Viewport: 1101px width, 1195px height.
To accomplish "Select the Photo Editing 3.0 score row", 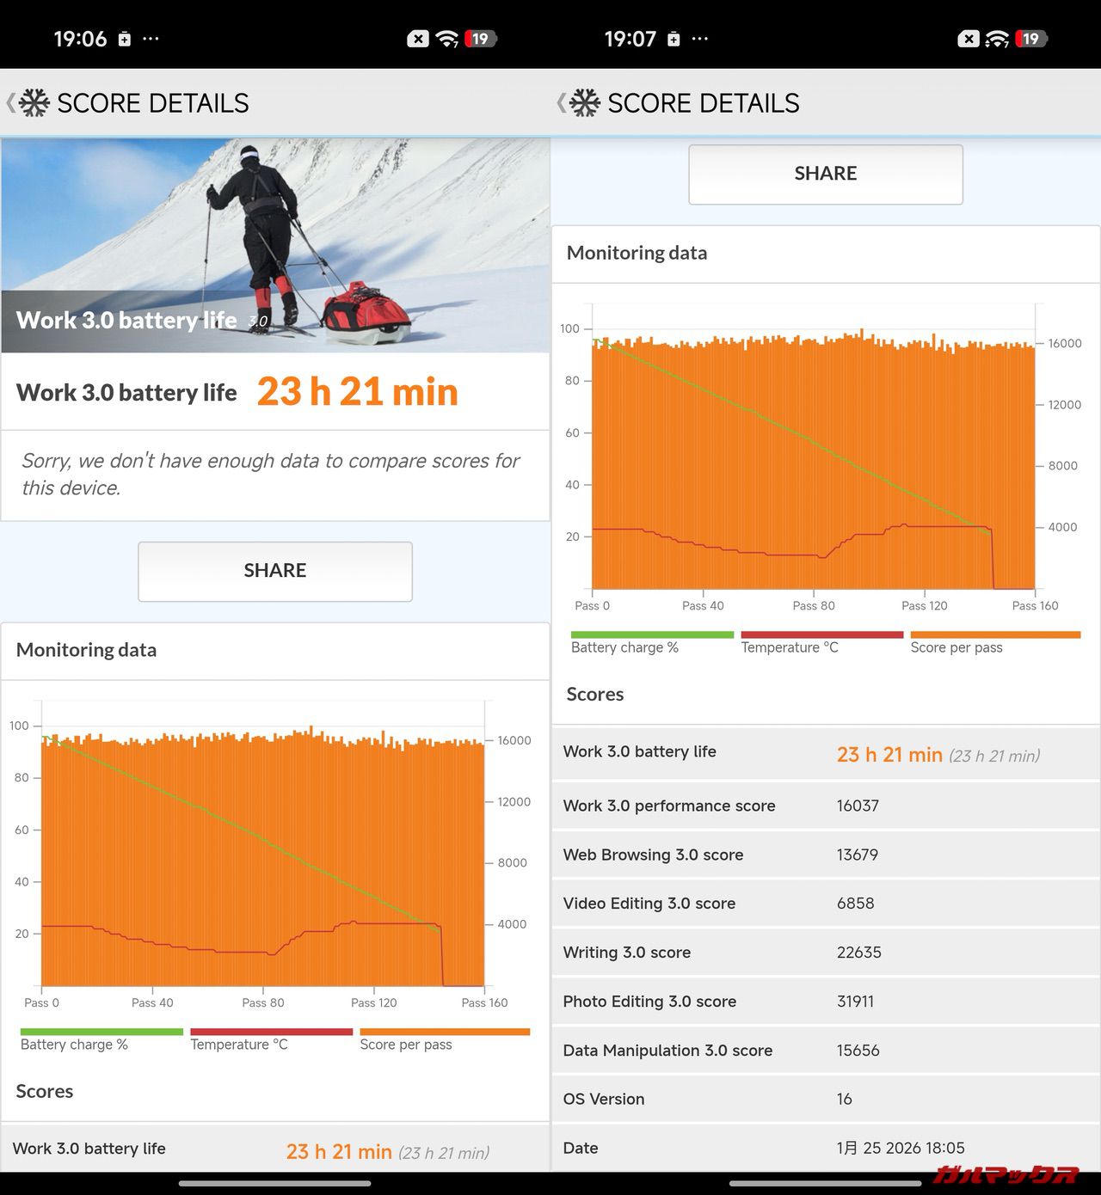I will tap(826, 1002).
